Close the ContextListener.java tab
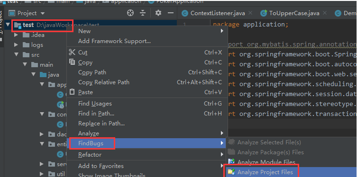The width and height of the screenshot is (357, 177). point(250,13)
